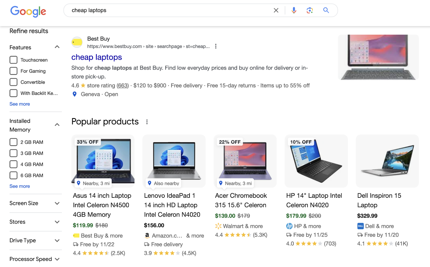This screenshot has height=267, width=430.
Task: Open the three-dot menu on the Best Buy result
Action: (x=216, y=46)
